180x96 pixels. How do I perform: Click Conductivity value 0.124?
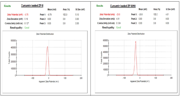[118, 23]
